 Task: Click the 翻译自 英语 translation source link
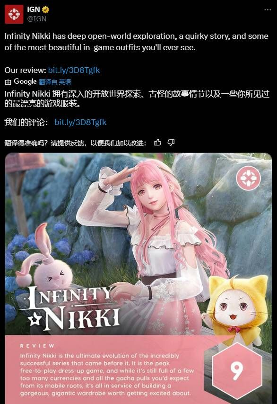[55, 82]
